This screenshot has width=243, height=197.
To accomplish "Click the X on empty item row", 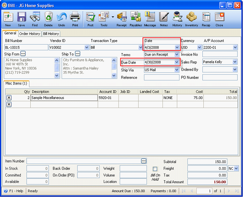I will coord(9,104).
